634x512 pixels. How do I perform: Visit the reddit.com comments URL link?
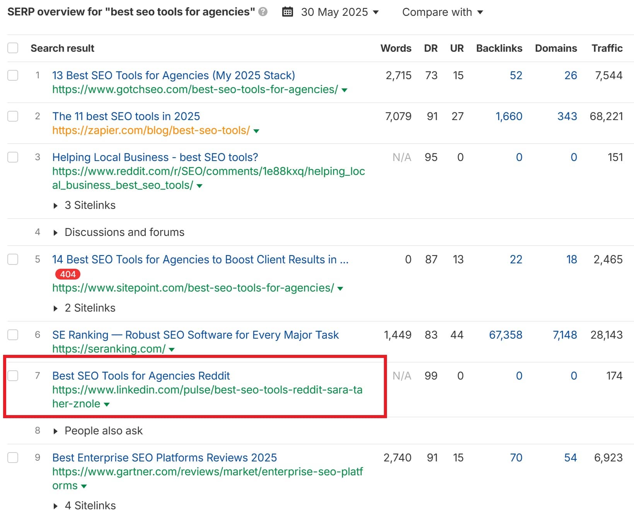coord(208,178)
